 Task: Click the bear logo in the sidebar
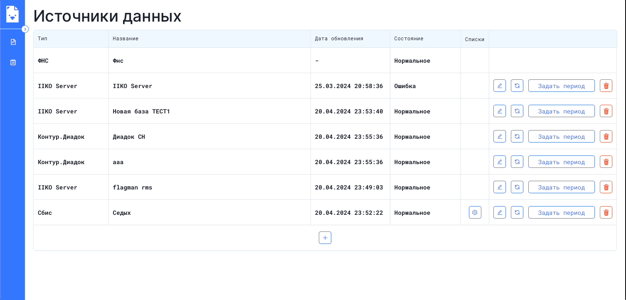(x=12, y=14)
